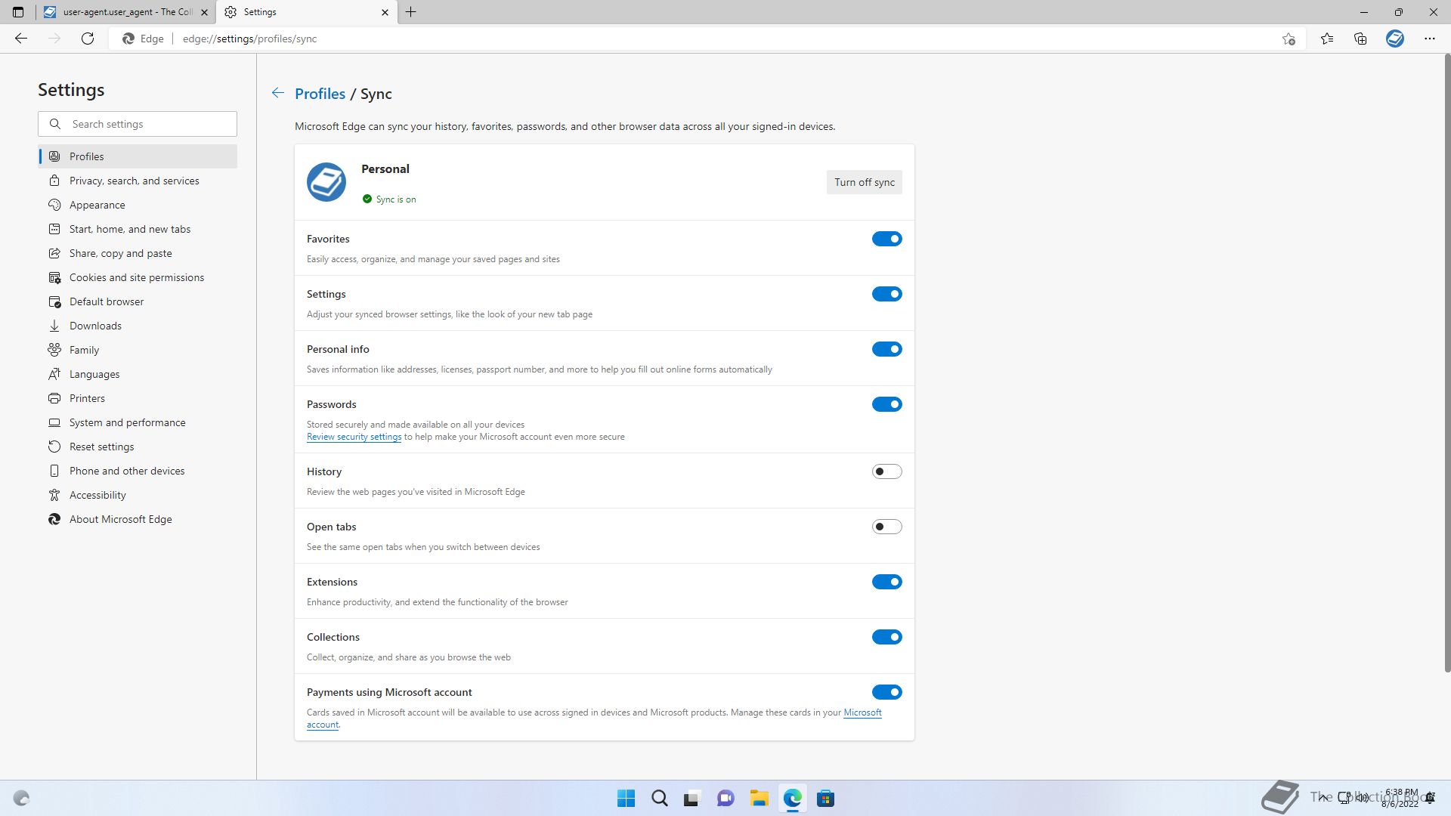Toggle Payments using Microsoft account
The width and height of the screenshot is (1451, 816).
pyautogui.click(x=887, y=692)
